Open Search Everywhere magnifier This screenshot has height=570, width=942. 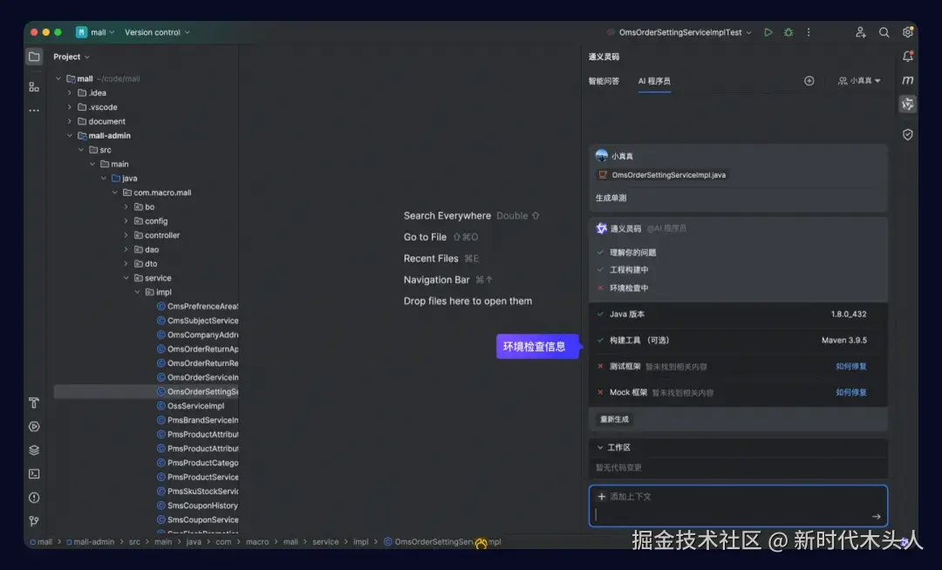pyautogui.click(x=884, y=32)
